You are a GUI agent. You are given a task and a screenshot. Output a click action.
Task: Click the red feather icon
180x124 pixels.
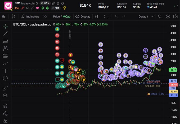coord(23,8)
